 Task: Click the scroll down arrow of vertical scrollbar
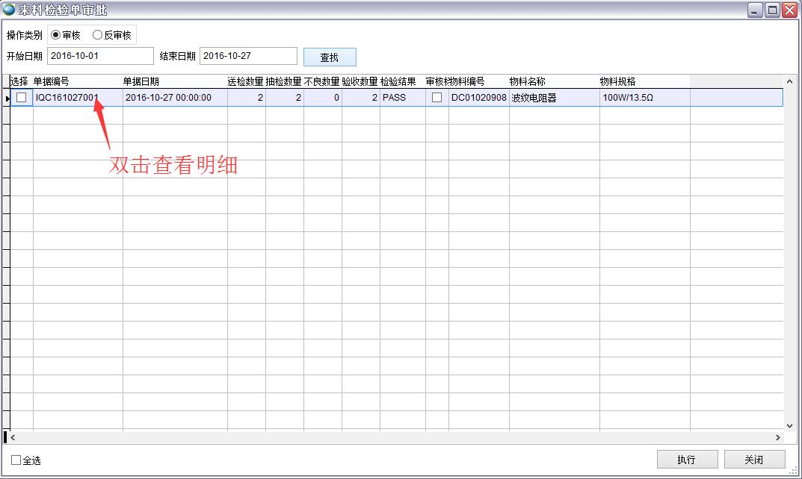[x=789, y=423]
